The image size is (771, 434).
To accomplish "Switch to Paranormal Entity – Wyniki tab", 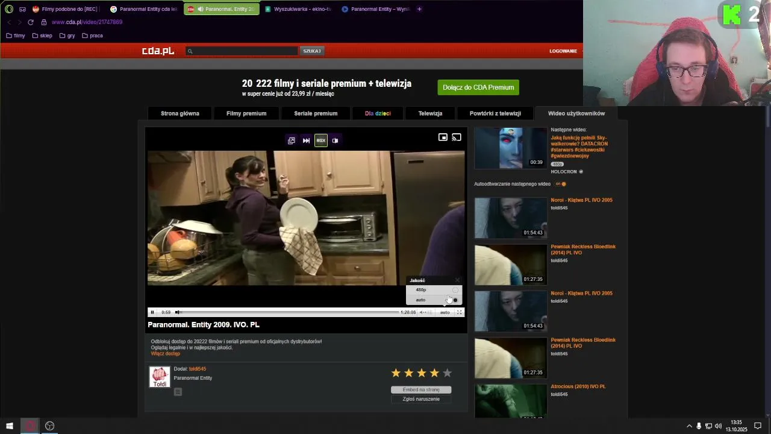I will (x=375, y=9).
